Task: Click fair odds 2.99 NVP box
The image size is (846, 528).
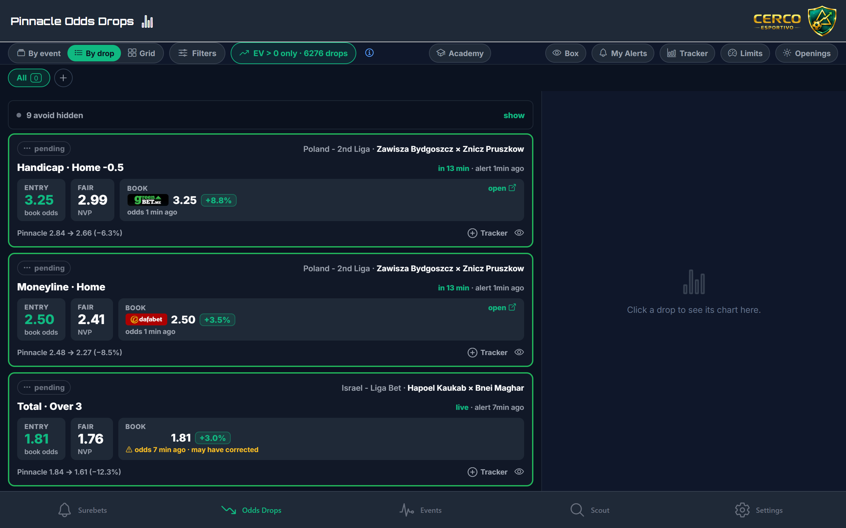Action: coord(92,200)
